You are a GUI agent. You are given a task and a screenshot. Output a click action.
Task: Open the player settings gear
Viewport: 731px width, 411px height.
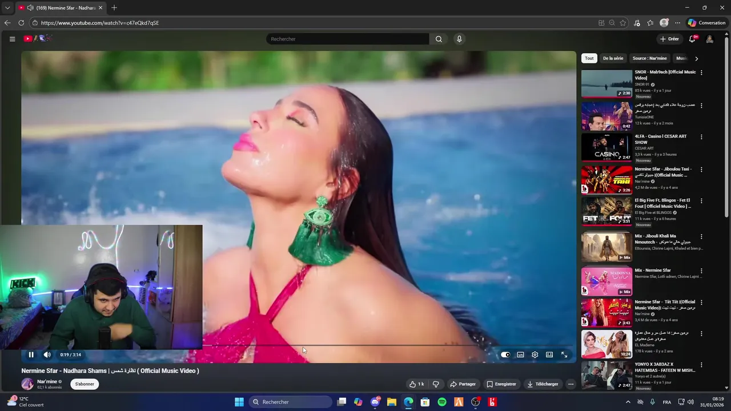pyautogui.click(x=535, y=354)
